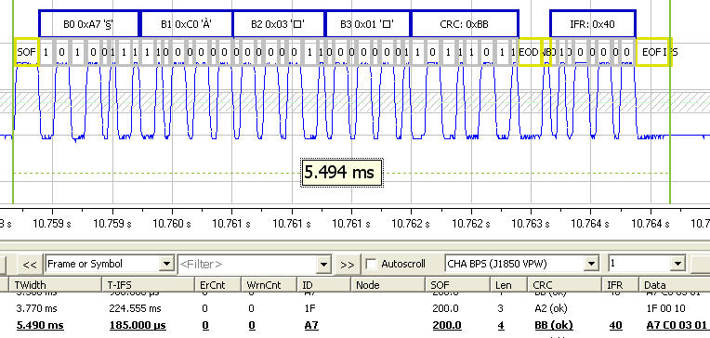Viewport: 710px width, 338px height.
Task: Sort by the TWidth column header
Action: click(55, 285)
